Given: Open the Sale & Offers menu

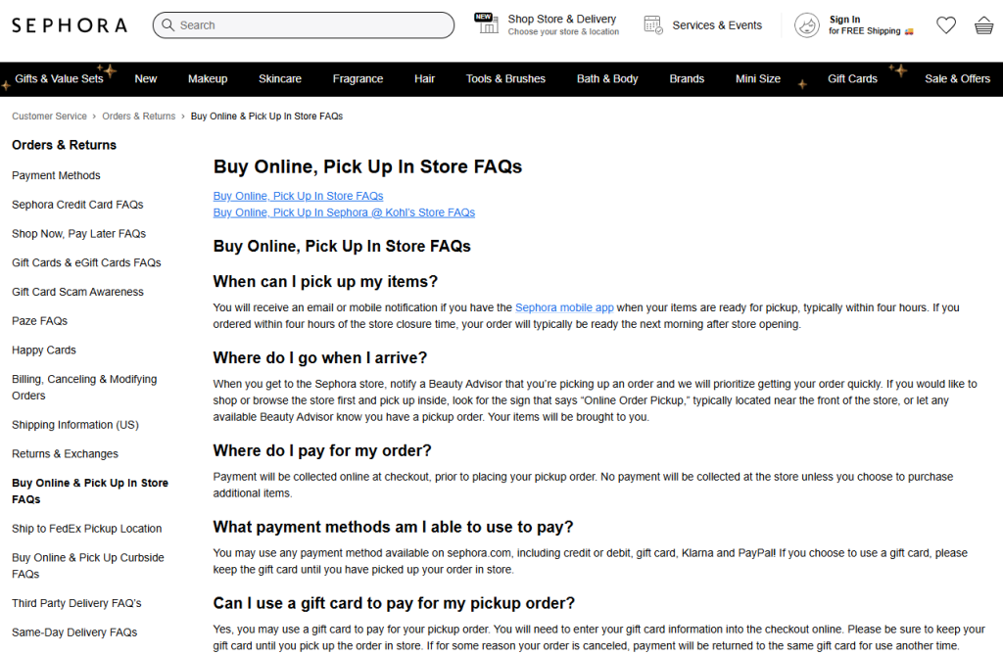Looking at the screenshot, I should 957,78.
